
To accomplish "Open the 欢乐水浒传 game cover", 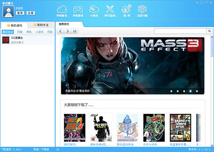I will click(x=154, y=128).
